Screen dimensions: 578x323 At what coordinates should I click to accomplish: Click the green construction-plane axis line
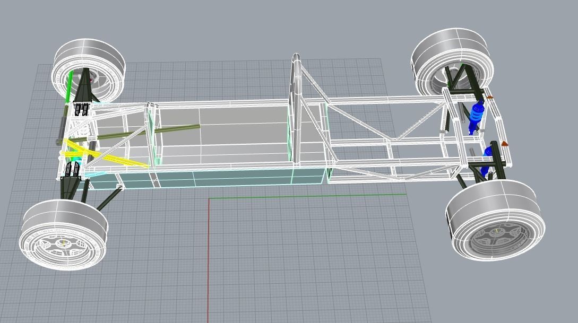[x=307, y=196]
